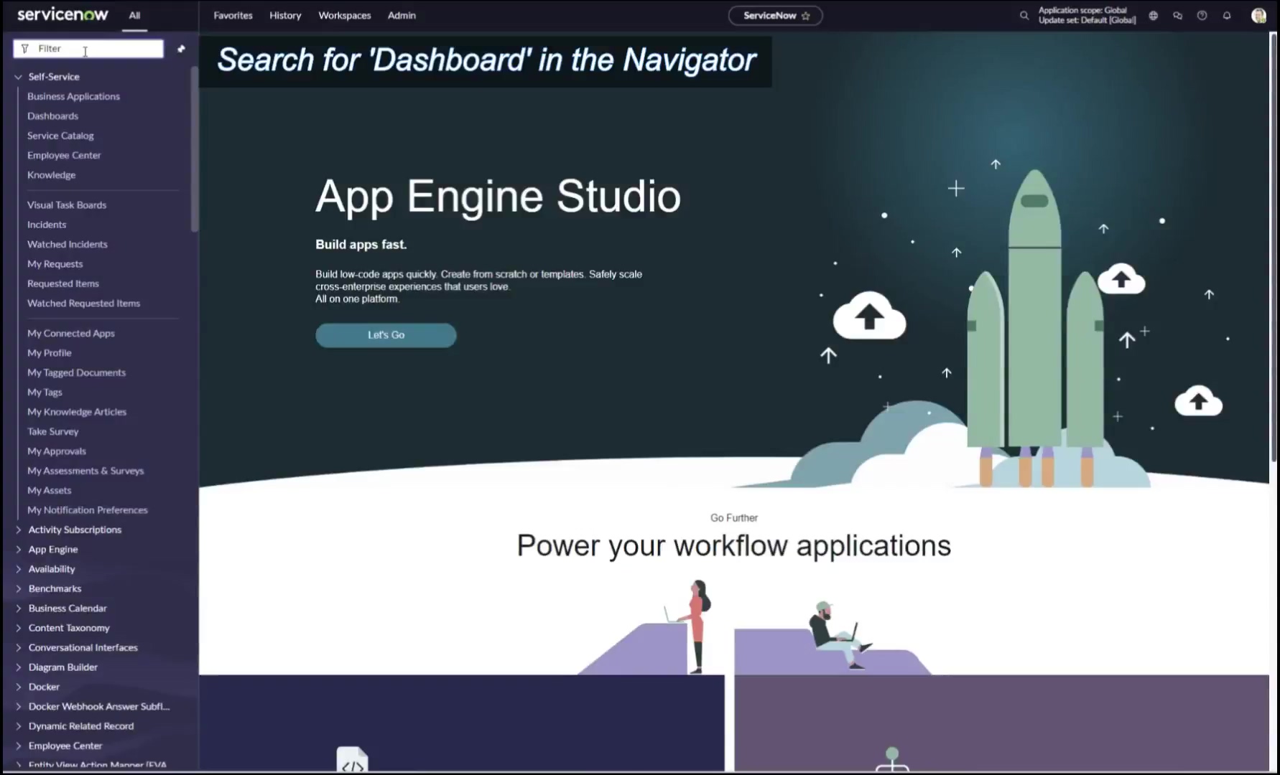This screenshot has height=775, width=1280.
Task: Expand the Docker module
Action: tap(19, 687)
